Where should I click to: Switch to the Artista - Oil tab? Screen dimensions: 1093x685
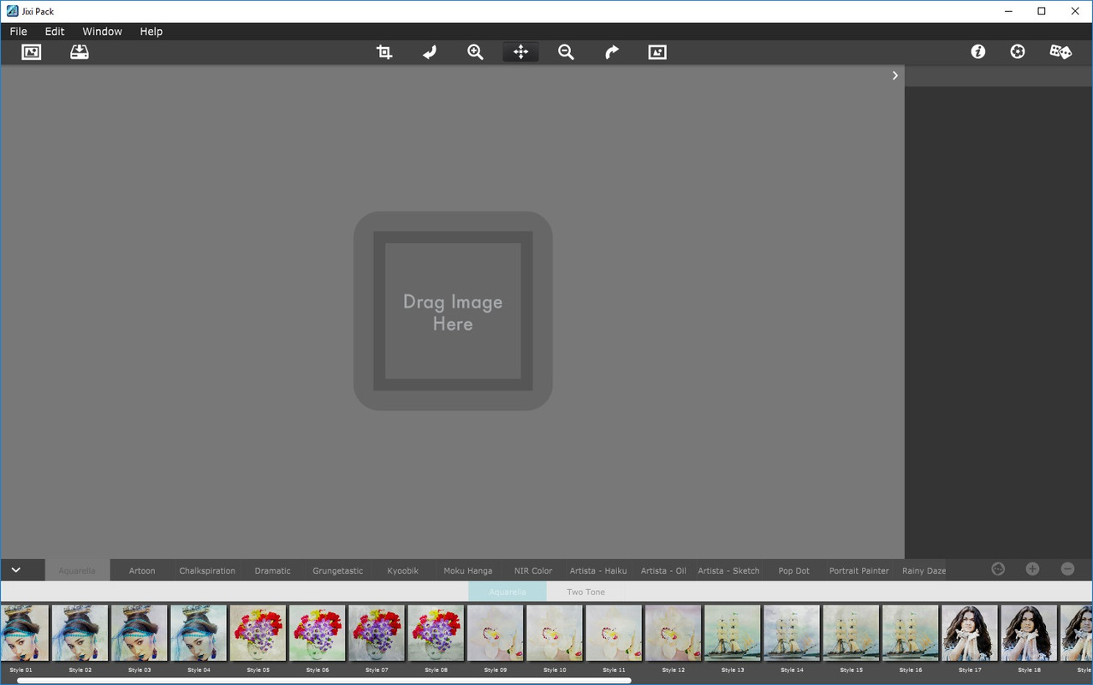pyautogui.click(x=663, y=570)
